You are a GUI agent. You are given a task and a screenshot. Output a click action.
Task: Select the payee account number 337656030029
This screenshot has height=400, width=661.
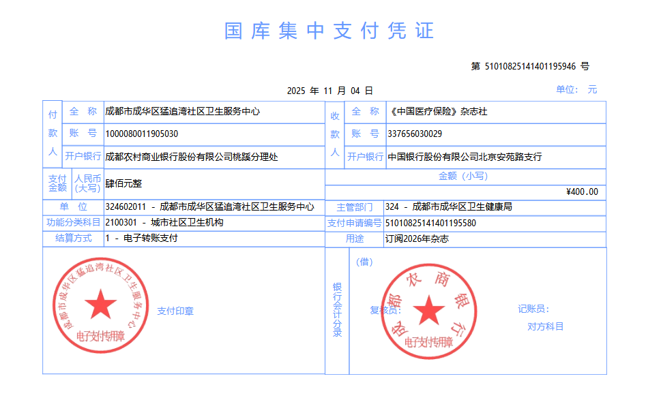[414, 134]
